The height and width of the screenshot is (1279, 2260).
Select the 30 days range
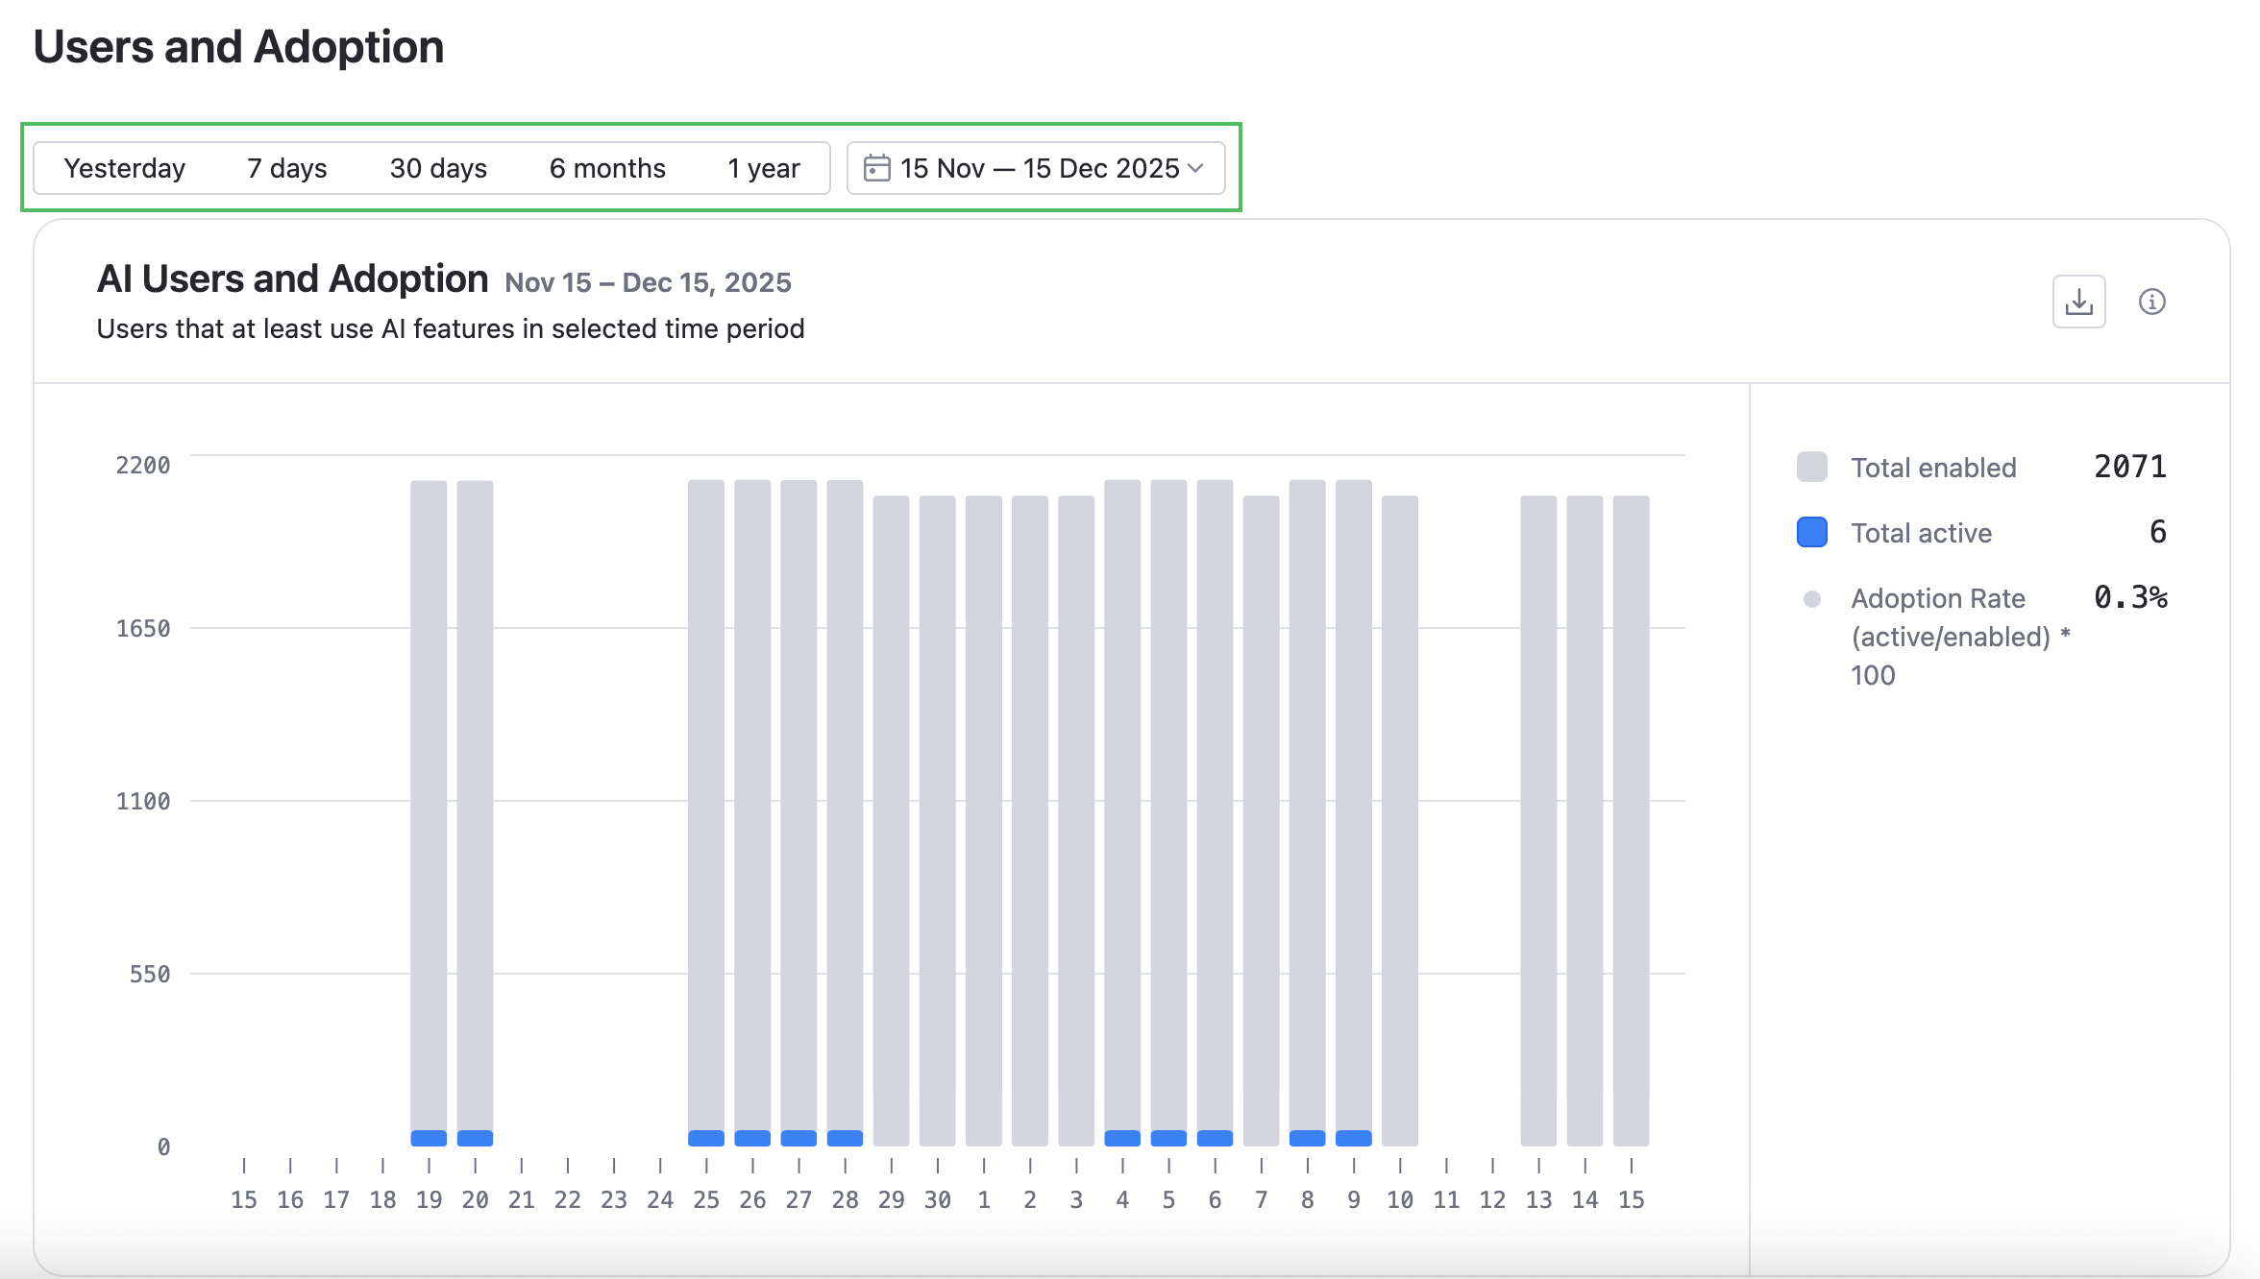(438, 168)
